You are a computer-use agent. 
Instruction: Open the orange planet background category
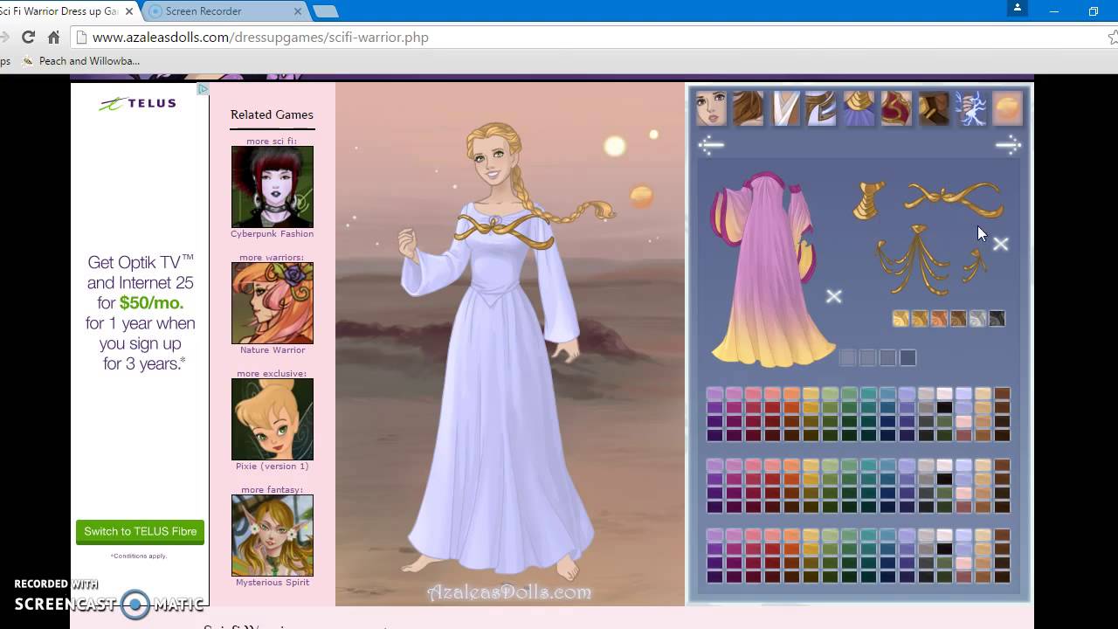[x=1007, y=108]
